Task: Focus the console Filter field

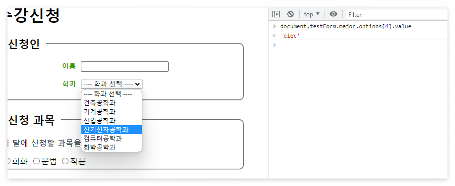Action: (x=397, y=14)
